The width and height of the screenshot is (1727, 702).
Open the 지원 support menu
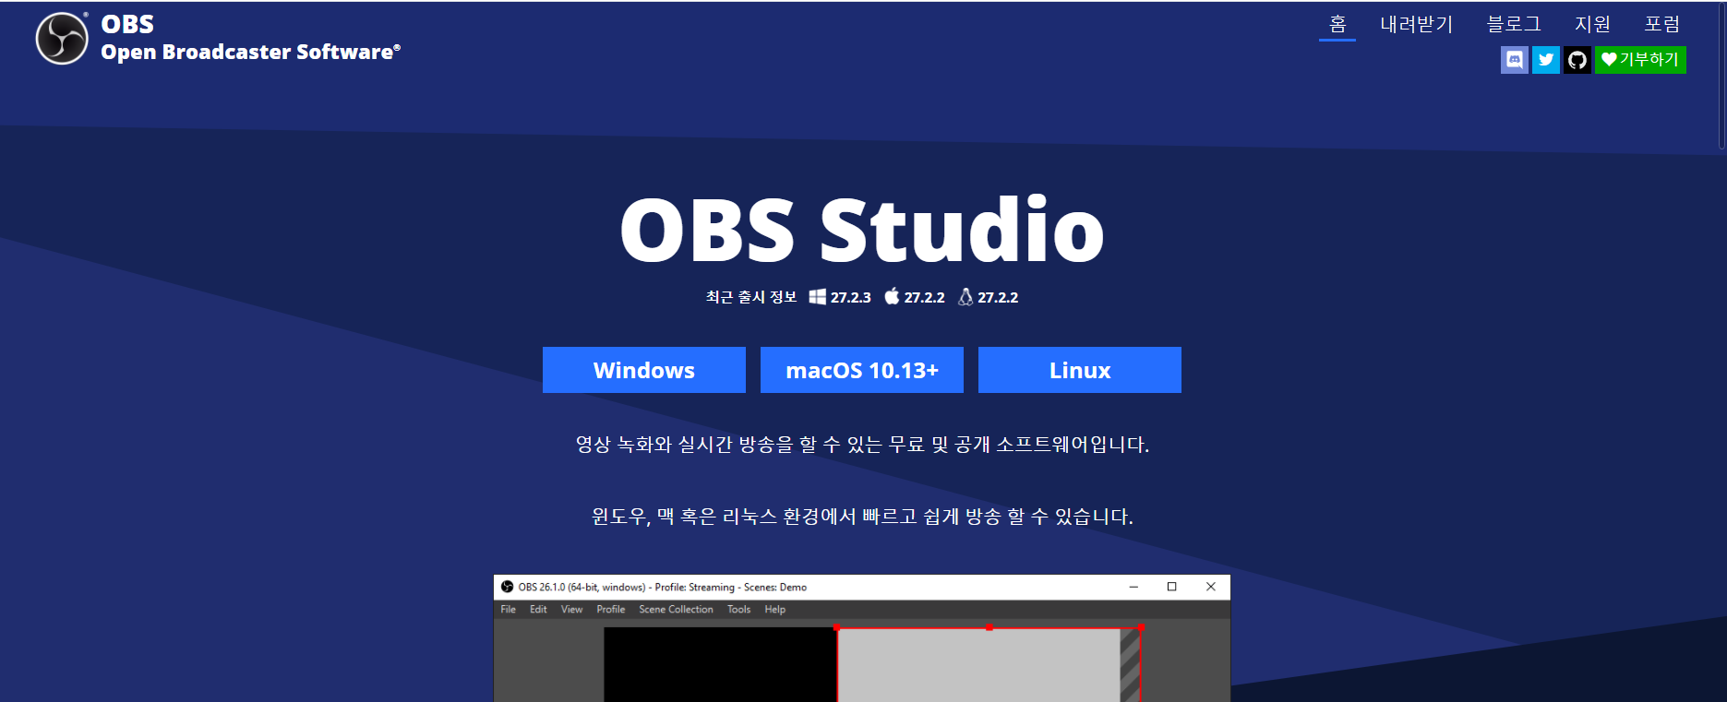pos(1592,24)
